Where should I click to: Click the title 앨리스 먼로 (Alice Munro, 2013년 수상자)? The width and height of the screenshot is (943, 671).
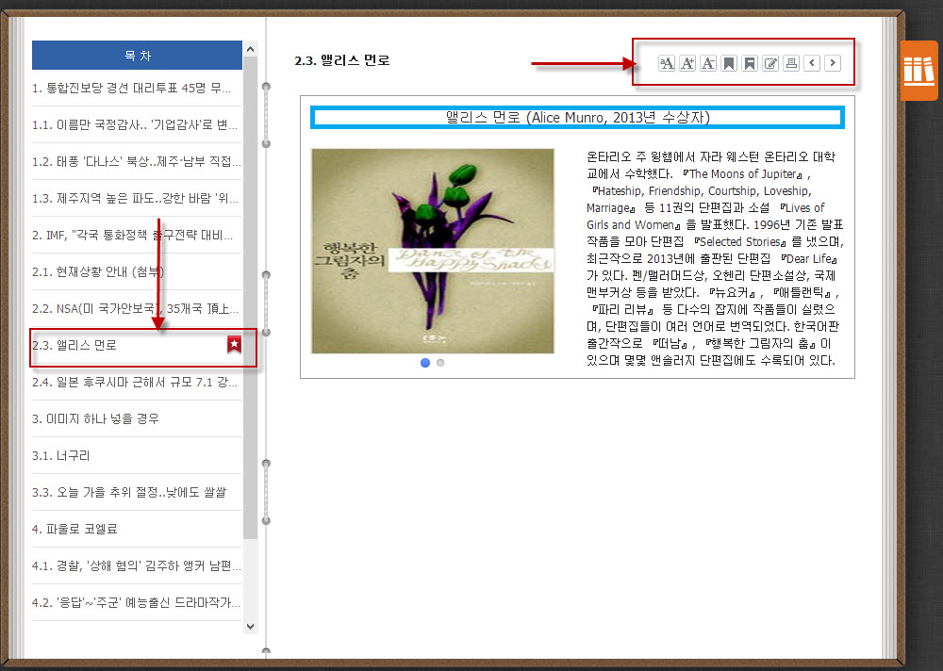pos(577,117)
